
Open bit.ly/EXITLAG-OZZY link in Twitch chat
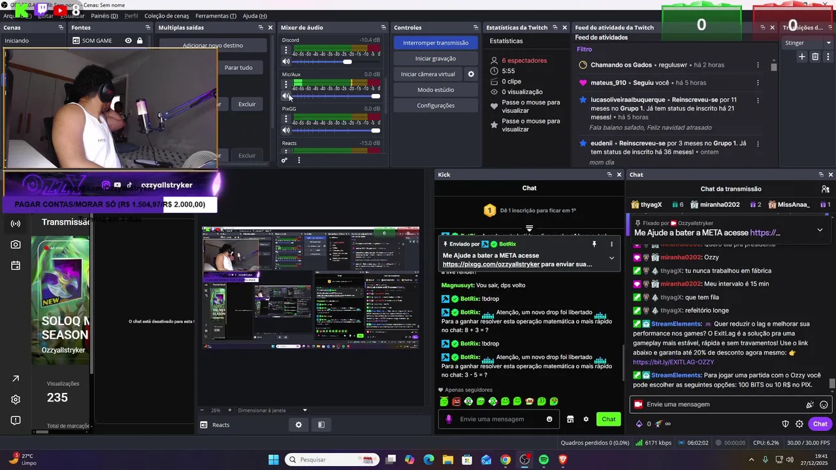[673, 362]
